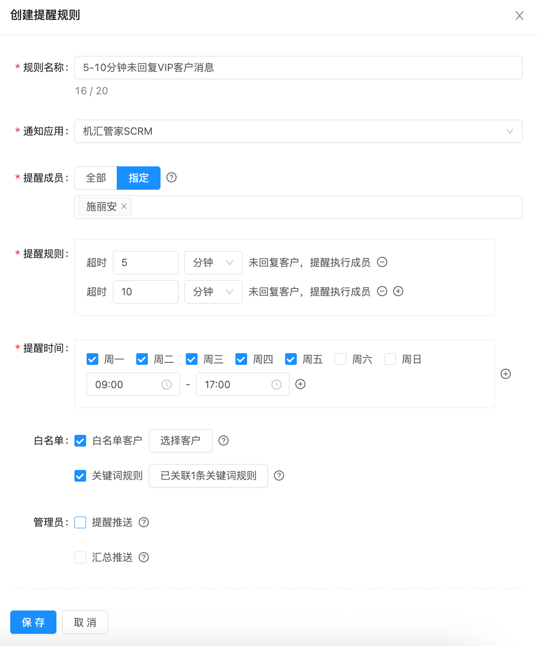
Task: Remove the 施丽安 member tag
Action: pos(124,206)
